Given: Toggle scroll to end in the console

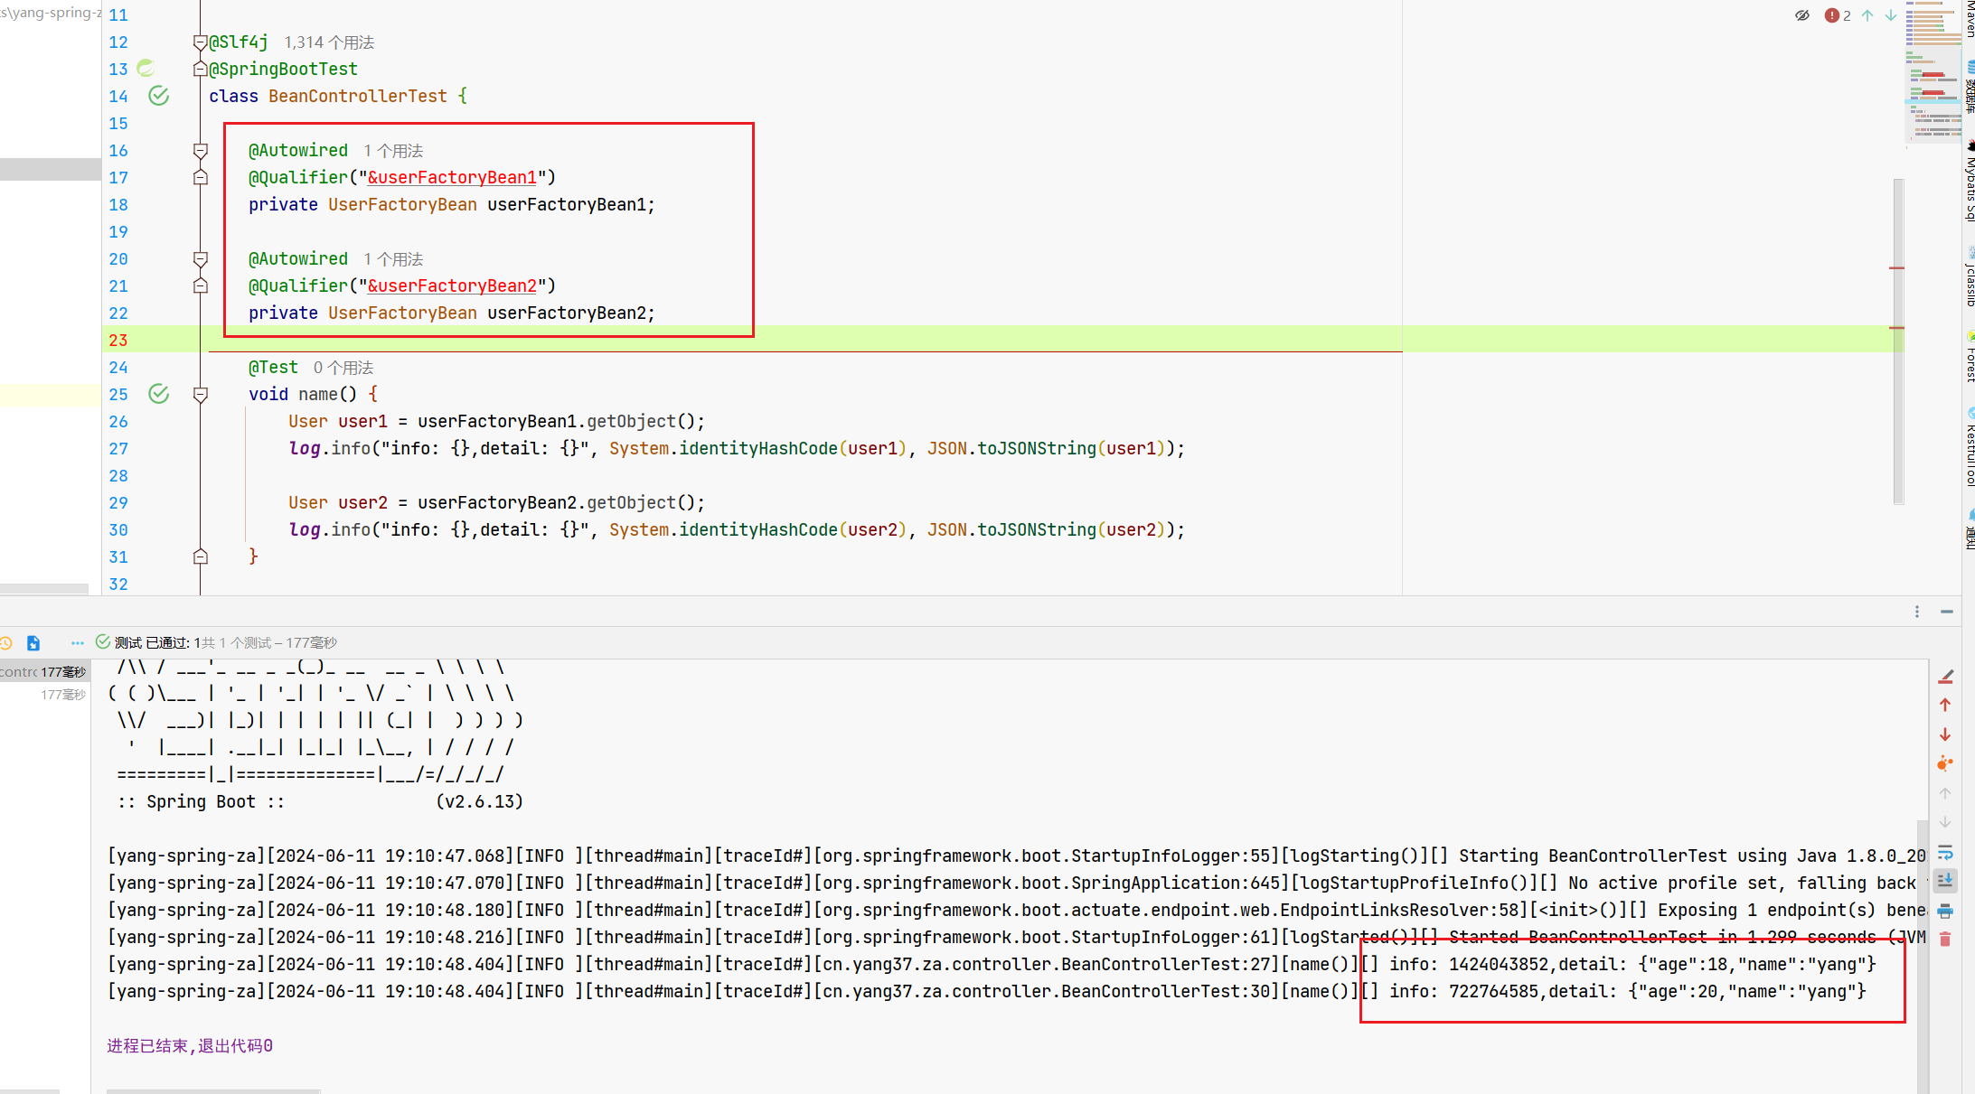Looking at the screenshot, I should tap(1945, 880).
